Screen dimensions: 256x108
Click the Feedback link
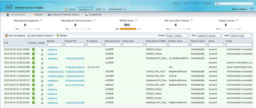[208, 3]
